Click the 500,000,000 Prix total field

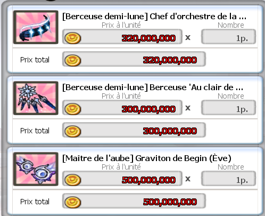[134, 201]
